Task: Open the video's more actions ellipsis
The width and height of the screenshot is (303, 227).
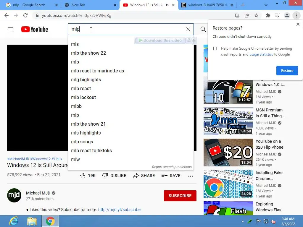Action: 190,176
